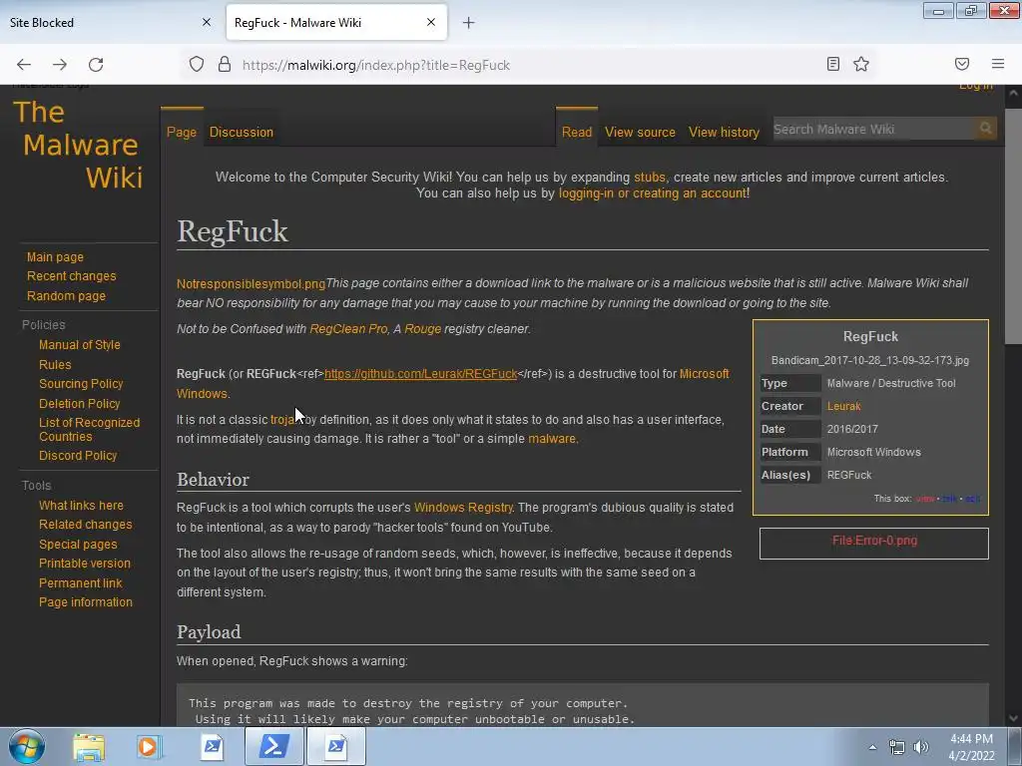Click the infobox view link
This screenshot has width=1022, height=766.
tap(924, 499)
